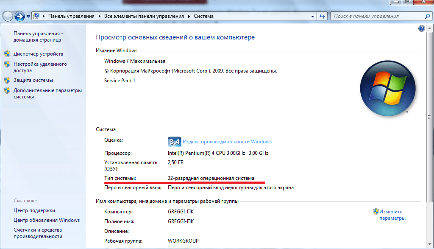The width and height of the screenshot is (434, 249).
Task: Click the vertical scrollbar thumb
Action: click(x=430, y=117)
